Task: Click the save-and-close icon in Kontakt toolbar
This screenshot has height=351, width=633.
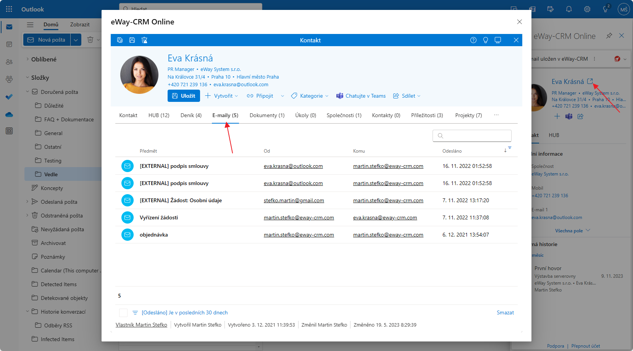Action: coord(120,40)
